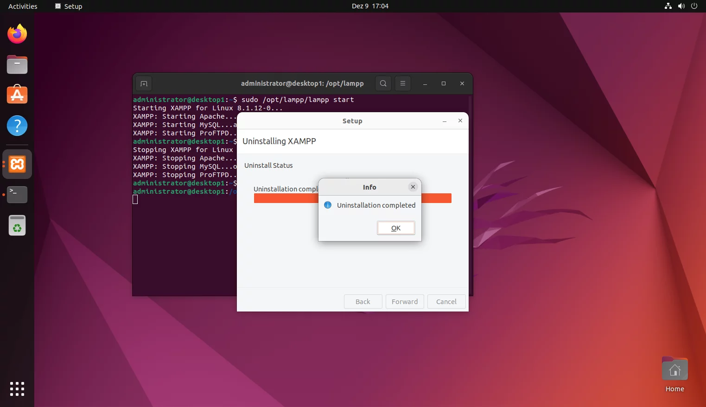
Task: Close the terminal window
Action: [462, 83]
